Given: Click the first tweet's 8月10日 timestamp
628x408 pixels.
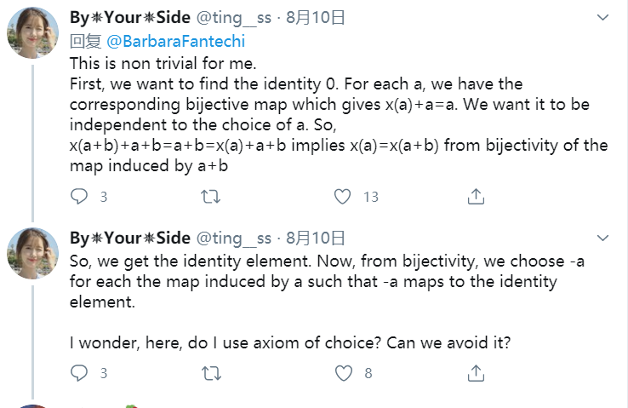Looking at the screenshot, I should [316, 18].
